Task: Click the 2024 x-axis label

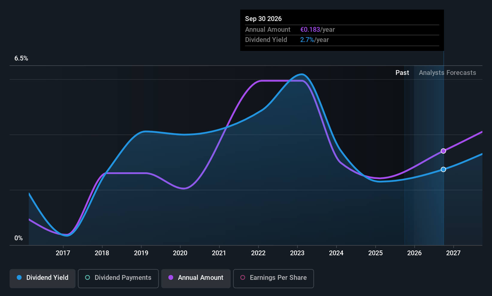Action: pos(336,253)
